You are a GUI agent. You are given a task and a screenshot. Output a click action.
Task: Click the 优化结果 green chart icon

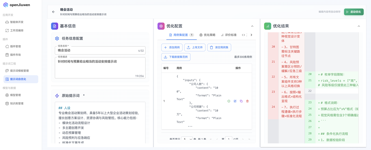pyautogui.click(x=268, y=26)
